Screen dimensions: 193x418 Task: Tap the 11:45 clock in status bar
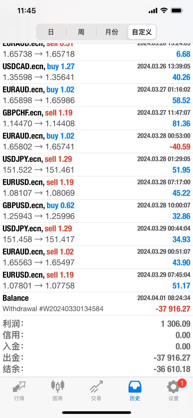point(26,11)
